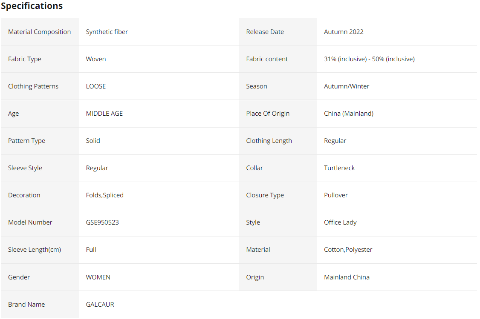Click the Cotton,Polyester material value
The width and height of the screenshot is (480, 319).
click(x=348, y=250)
